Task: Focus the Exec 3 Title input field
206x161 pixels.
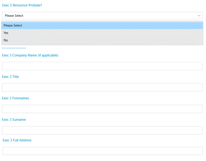Action: (102, 87)
